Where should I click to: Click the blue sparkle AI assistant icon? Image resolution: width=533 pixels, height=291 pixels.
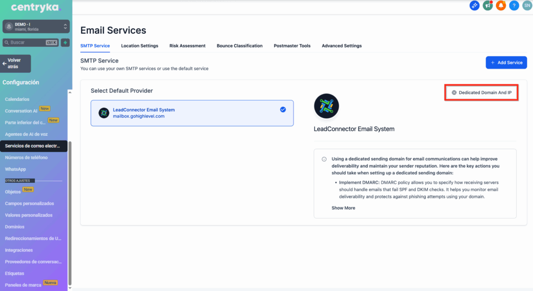474,6
